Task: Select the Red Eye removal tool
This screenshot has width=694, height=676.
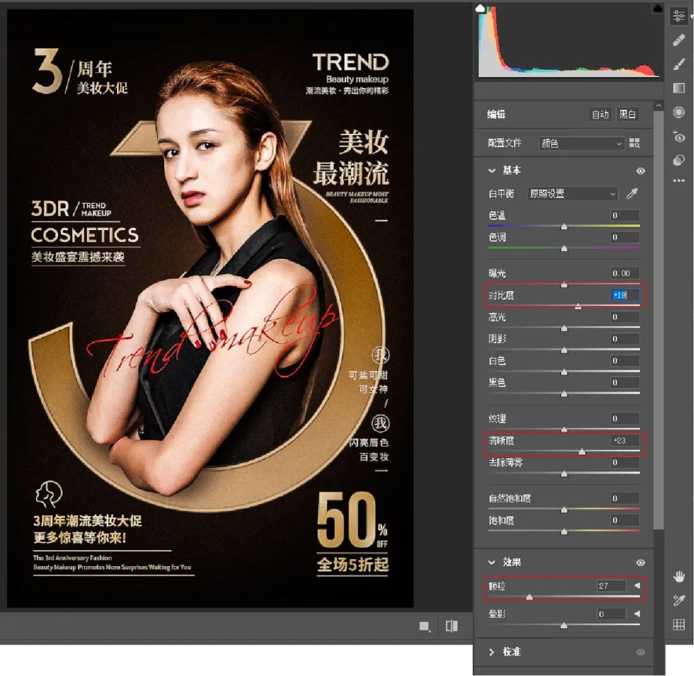Action: [x=679, y=136]
